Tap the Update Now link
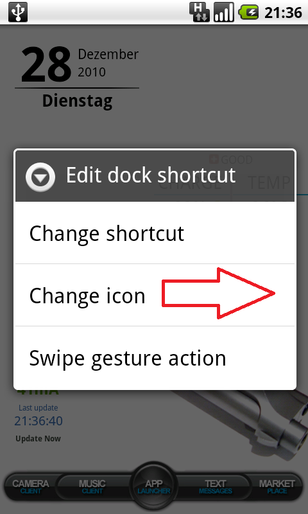The height and width of the screenshot is (514, 308). coord(38,439)
